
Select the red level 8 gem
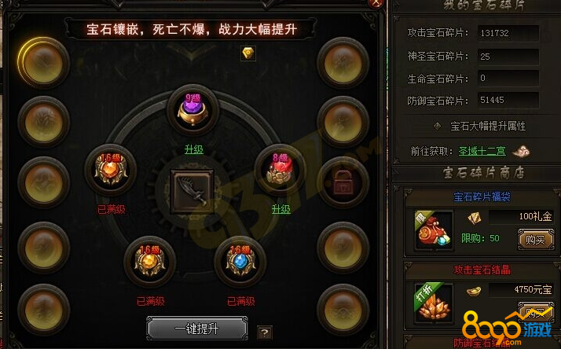click(x=280, y=170)
